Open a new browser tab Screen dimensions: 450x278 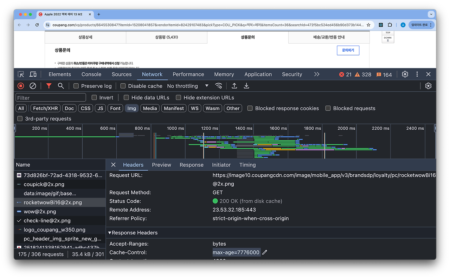click(x=99, y=14)
